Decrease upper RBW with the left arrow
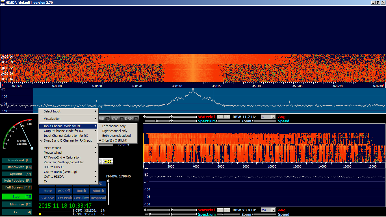The height and width of the screenshot is (217, 386). (x=220, y=117)
